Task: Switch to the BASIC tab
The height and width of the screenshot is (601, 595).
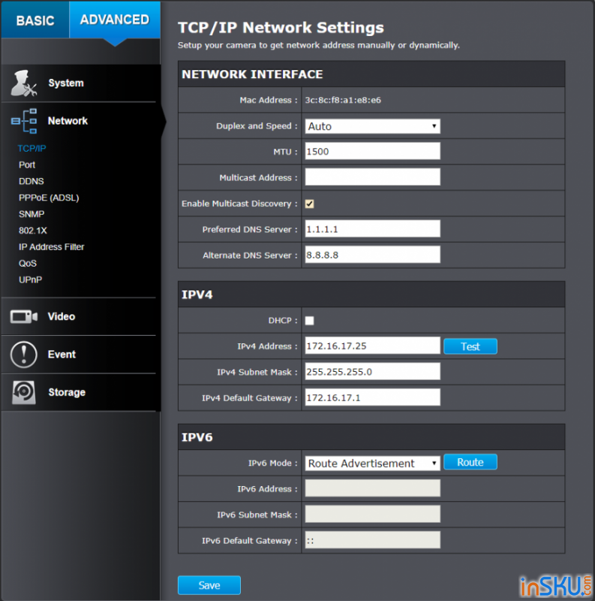Action: click(35, 20)
